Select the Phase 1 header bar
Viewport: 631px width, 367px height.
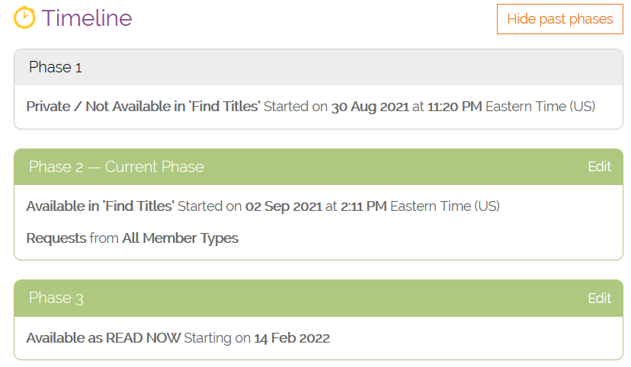[x=318, y=67]
